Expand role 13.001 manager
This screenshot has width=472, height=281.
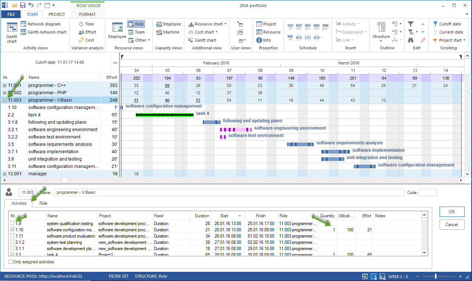(4, 174)
